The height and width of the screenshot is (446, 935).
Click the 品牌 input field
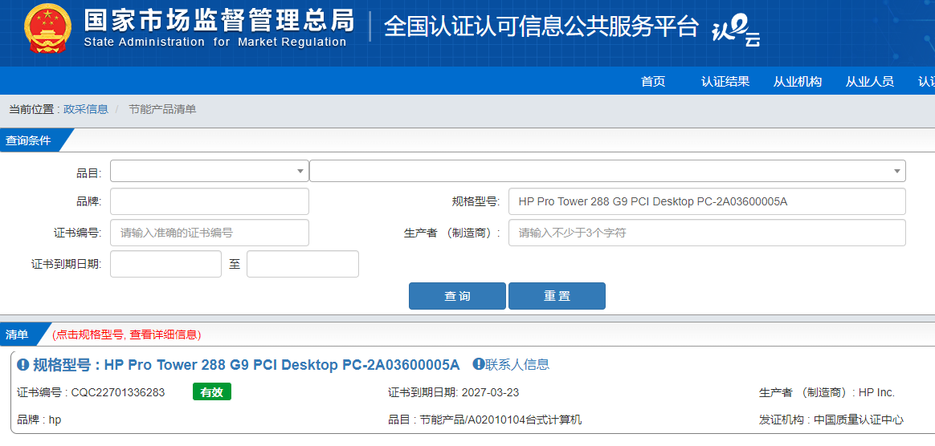pos(210,201)
